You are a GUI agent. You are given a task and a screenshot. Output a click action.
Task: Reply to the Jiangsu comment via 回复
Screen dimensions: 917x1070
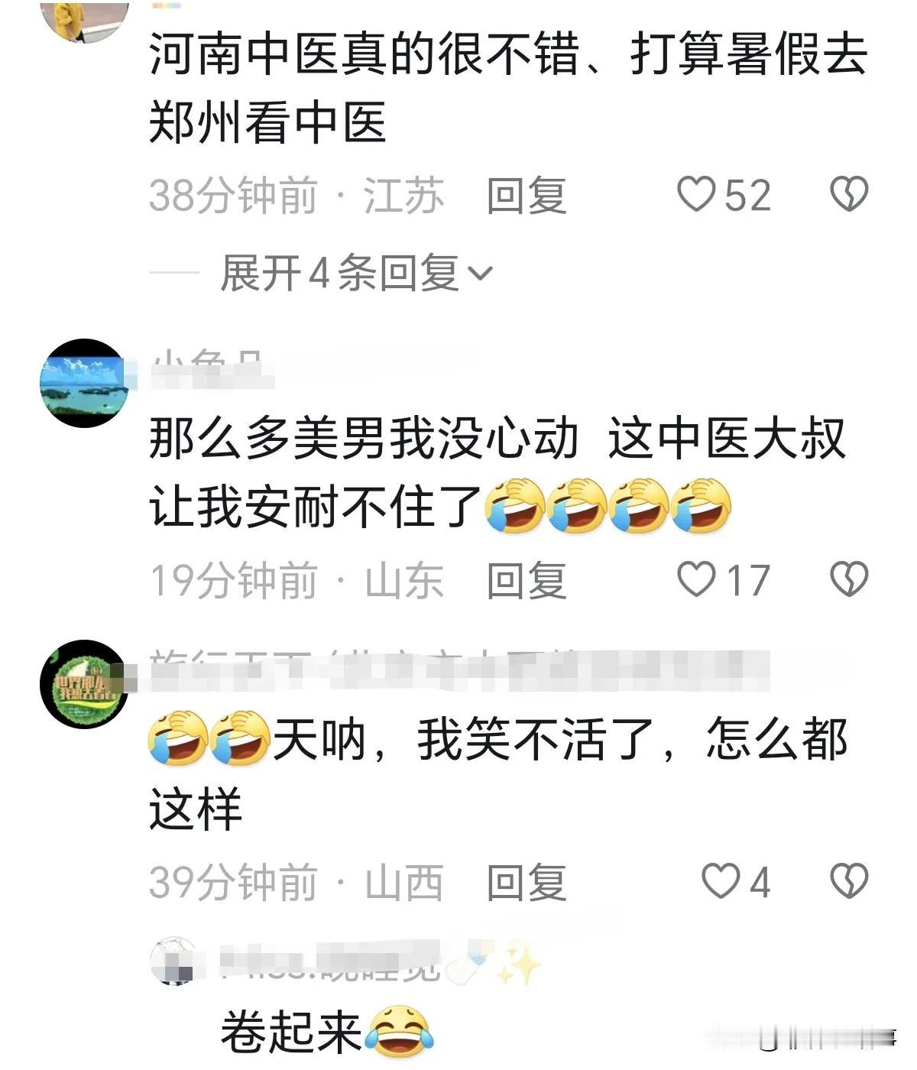point(527,196)
